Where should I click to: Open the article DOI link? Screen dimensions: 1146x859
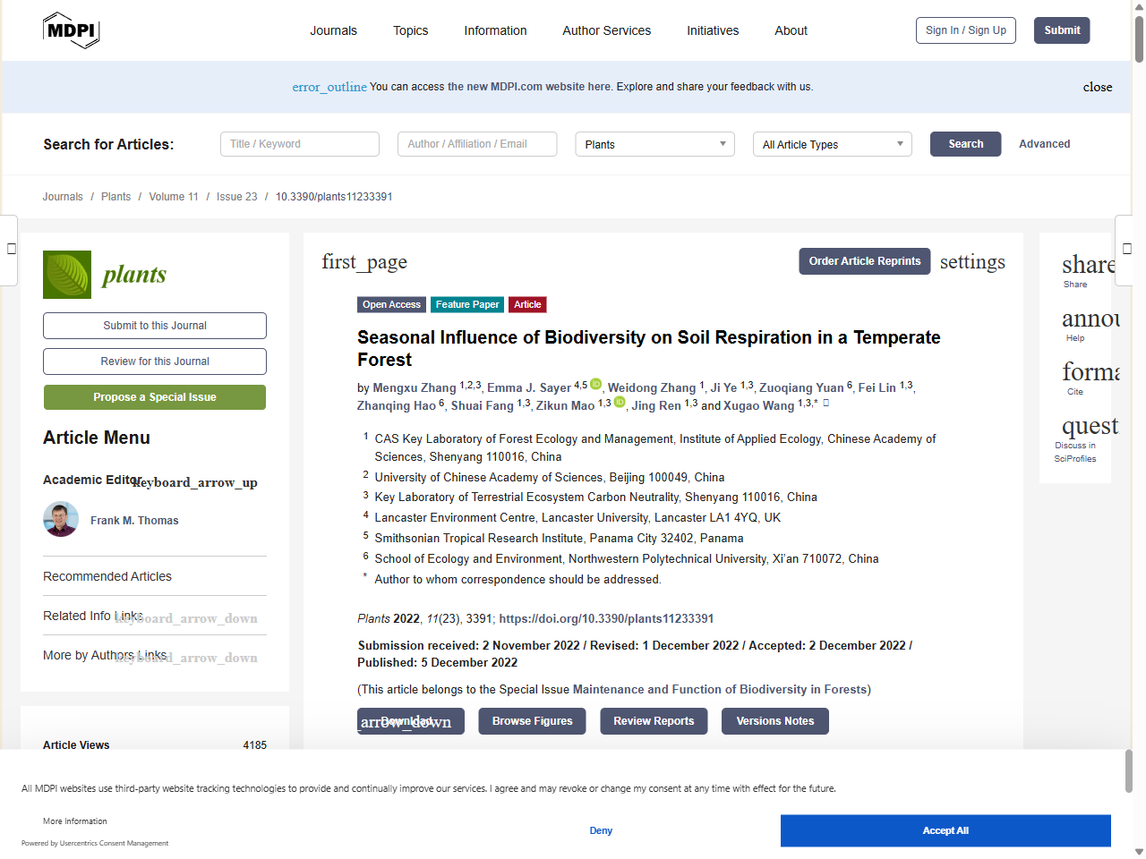[606, 618]
